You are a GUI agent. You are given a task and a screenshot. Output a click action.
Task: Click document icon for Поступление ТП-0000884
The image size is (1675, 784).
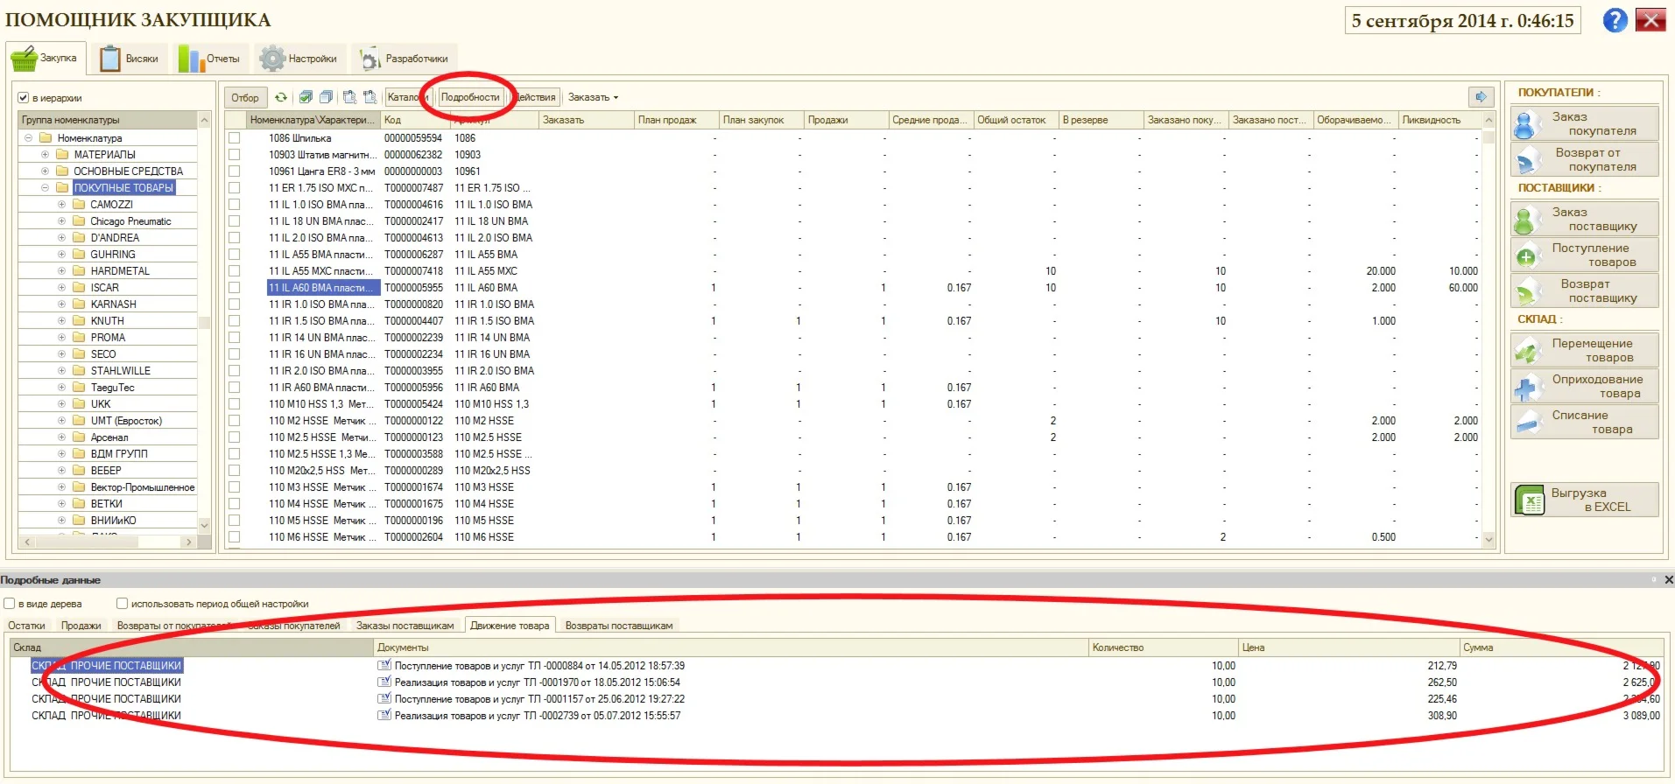[384, 665]
